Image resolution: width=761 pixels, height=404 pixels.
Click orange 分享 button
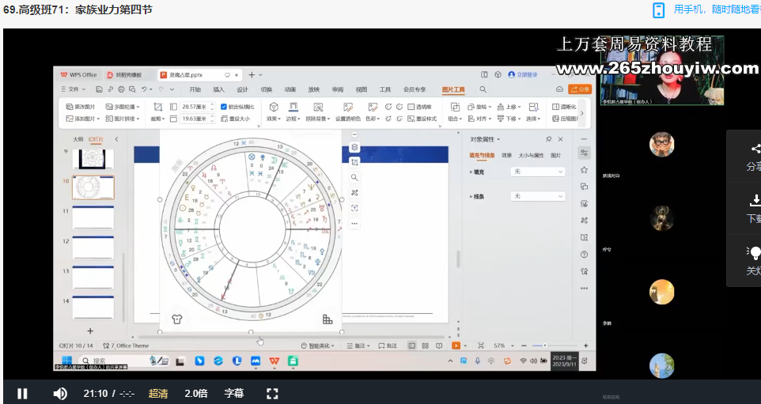580,89
